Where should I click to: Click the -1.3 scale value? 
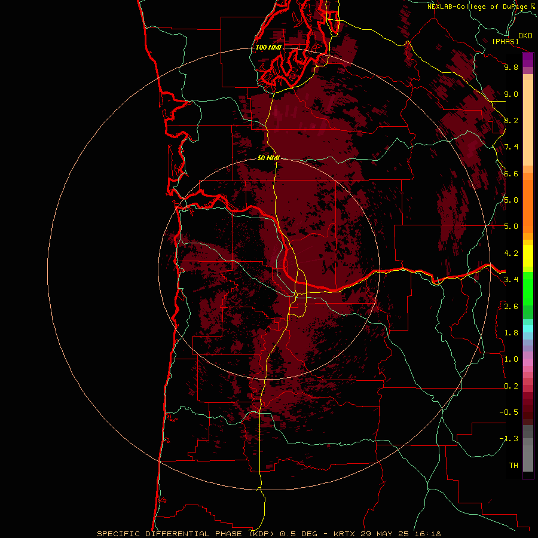pyautogui.click(x=509, y=439)
